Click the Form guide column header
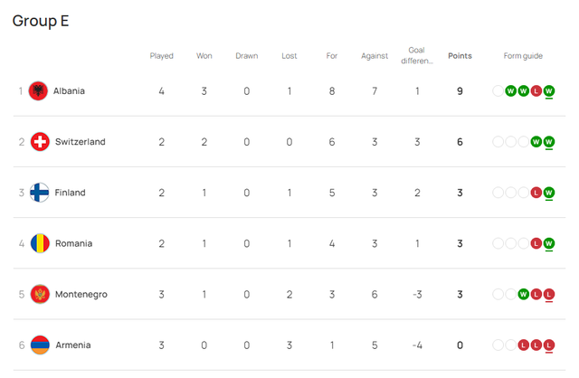579x378 pixels. (x=523, y=56)
